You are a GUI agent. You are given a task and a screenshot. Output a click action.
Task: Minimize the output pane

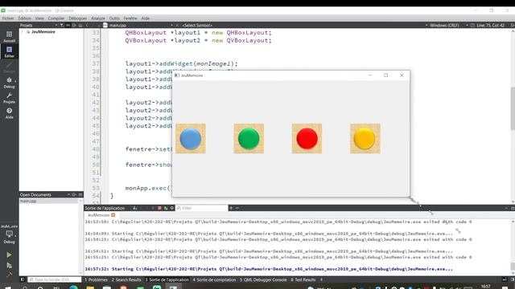pyautogui.click(x=506, y=208)
